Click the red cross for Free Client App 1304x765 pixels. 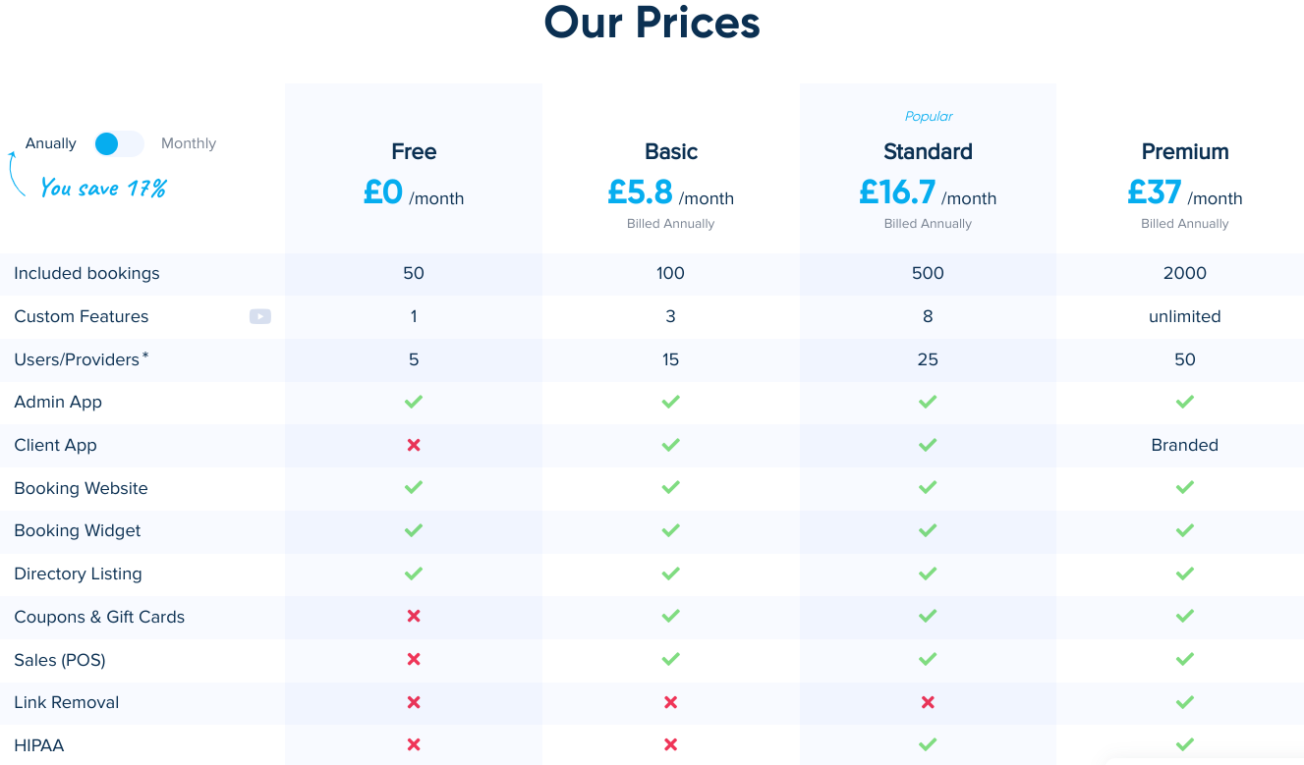coord(414,445)
